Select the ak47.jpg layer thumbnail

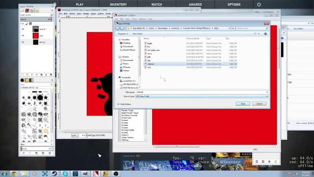[x=36, y=42]
